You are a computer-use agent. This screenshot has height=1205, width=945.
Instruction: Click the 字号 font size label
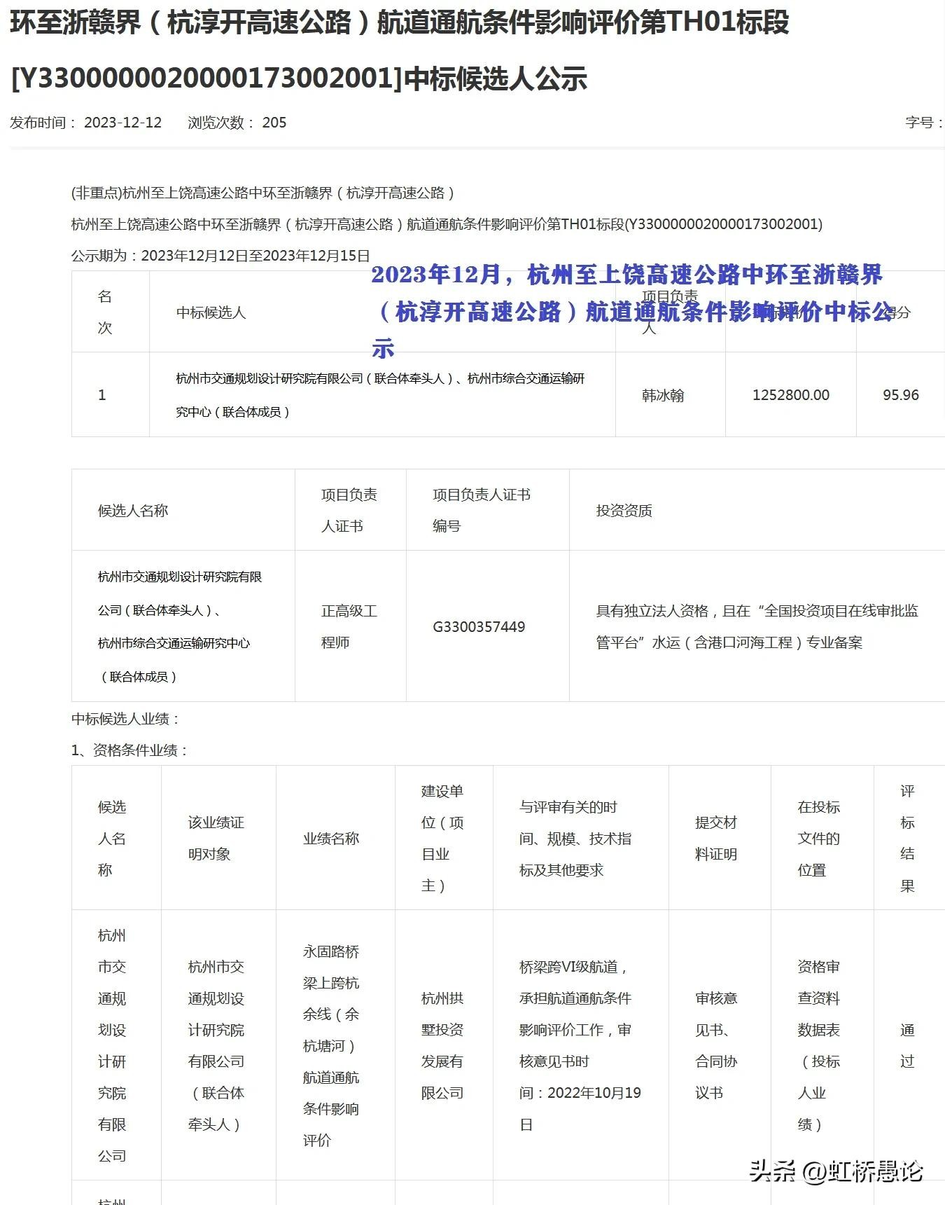(924, 123)
